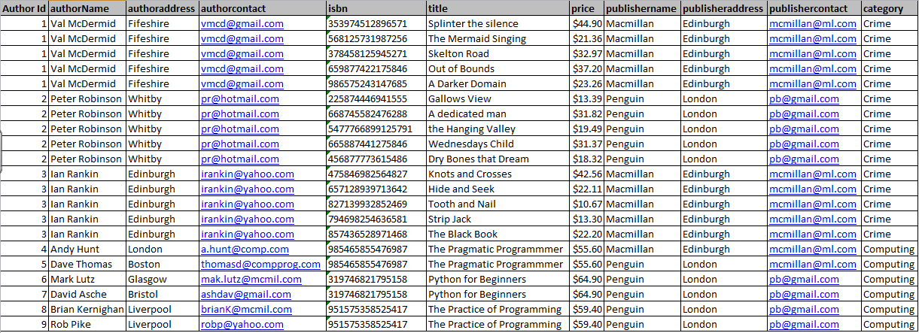The height and width of the screenshot is (333, 919).
Task: Click the 'Glasgow' author address cell
Action: tap(162, 279)
